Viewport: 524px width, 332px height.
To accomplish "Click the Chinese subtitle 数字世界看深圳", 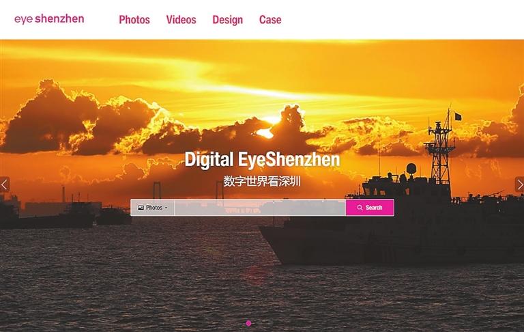I will [262, 182].
